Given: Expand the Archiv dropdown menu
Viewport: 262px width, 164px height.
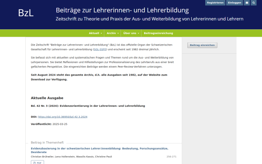Looking at the screenshot, I should [x=113, y=33].
